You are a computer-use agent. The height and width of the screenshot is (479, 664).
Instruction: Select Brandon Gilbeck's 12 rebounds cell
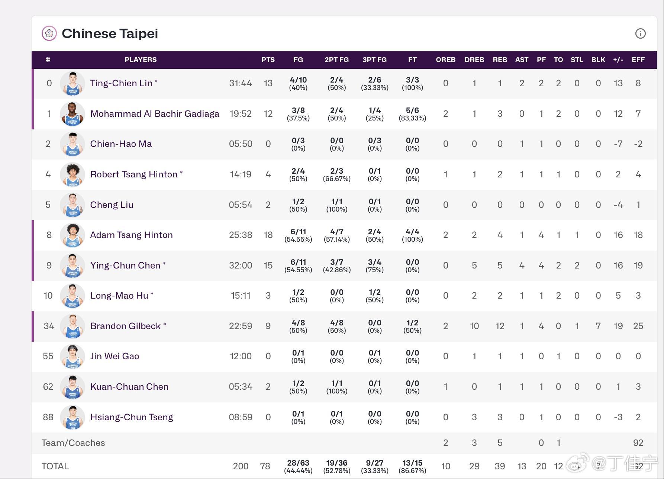(x=500, y=326)
